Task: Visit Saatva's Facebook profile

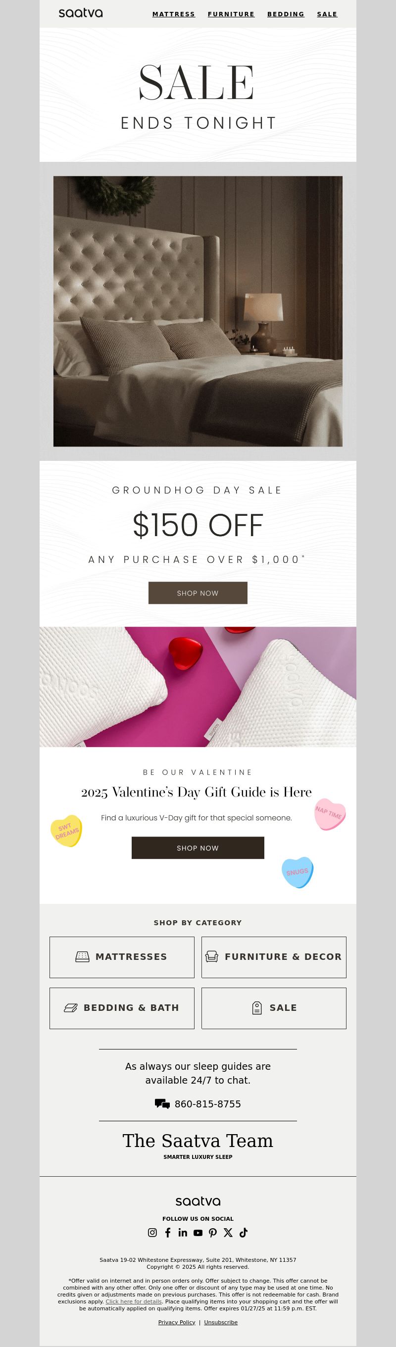Action: pyautogui.click(x=167, y=1233)
